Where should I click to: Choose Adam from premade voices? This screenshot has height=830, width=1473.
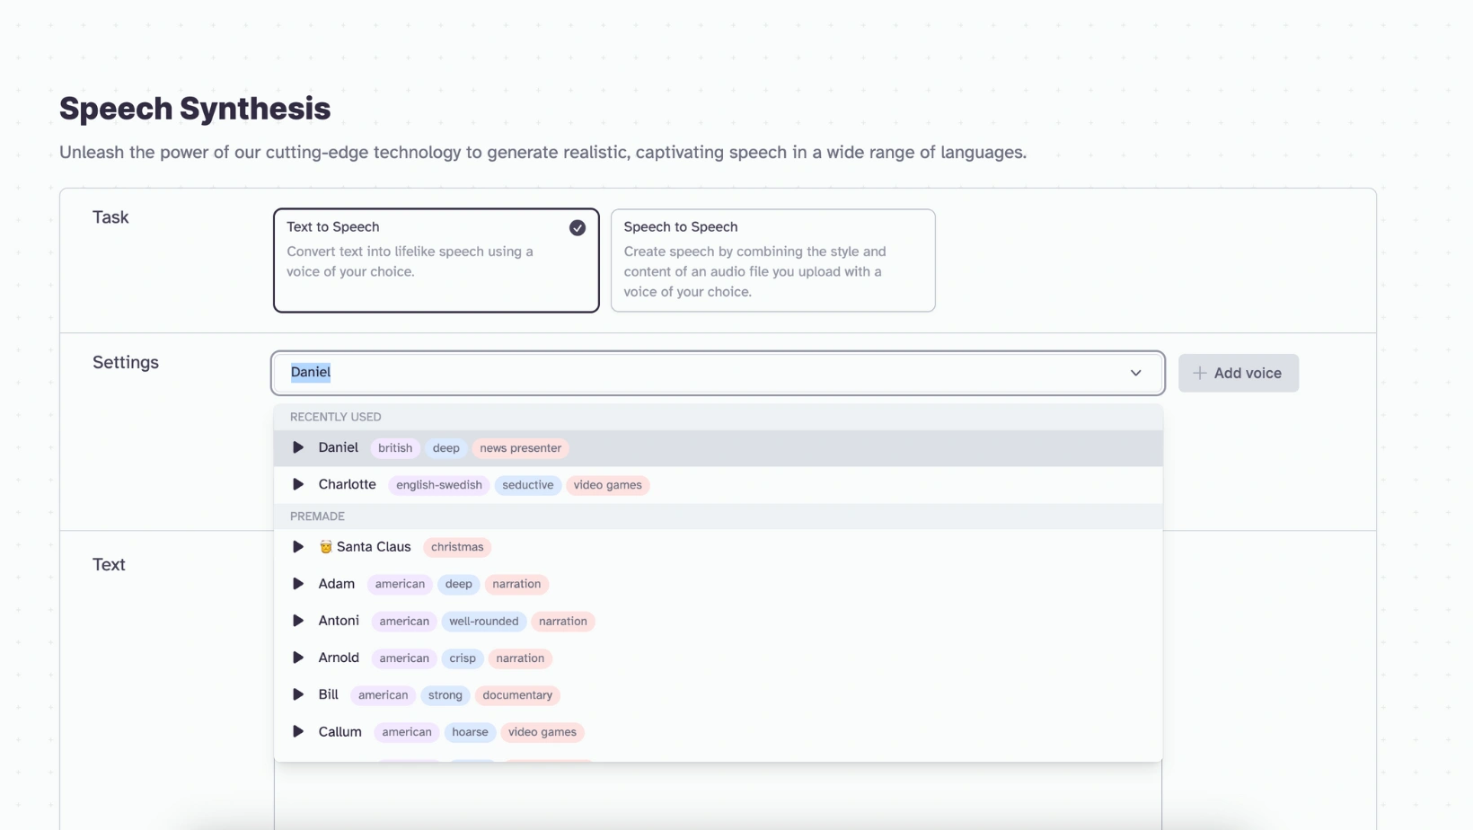(x=719, y=584)
